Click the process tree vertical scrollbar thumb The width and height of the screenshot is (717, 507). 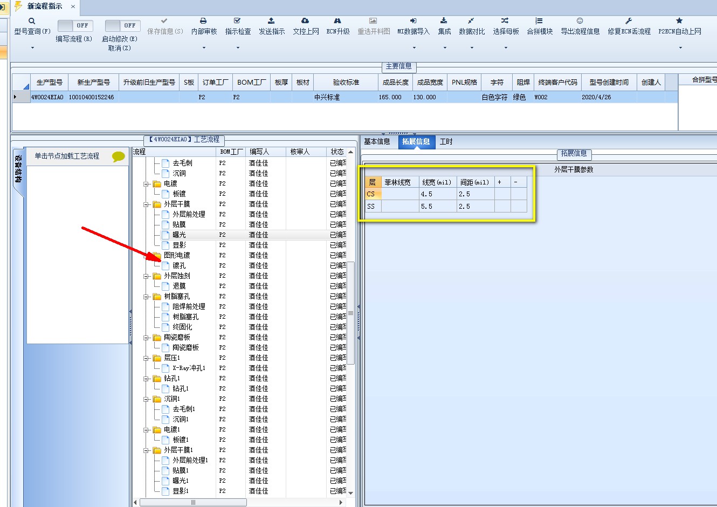tap(350, 313)
